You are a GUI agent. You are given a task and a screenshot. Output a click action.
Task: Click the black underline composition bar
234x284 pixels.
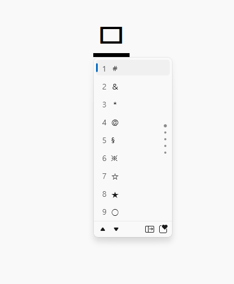(111, 55)
